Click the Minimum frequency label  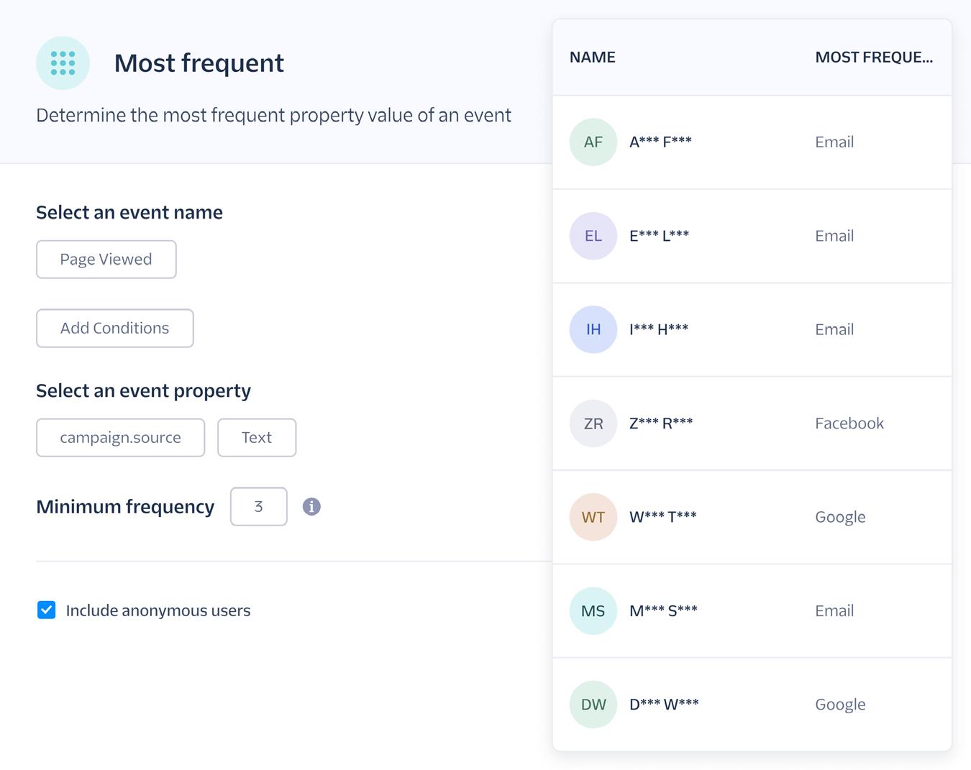click(x=125, y=507)
